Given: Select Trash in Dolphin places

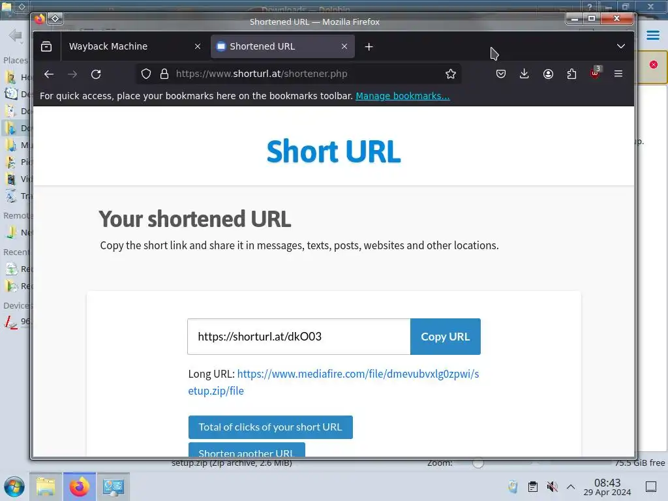Looking at the screenshot, I should click(17, 196).
